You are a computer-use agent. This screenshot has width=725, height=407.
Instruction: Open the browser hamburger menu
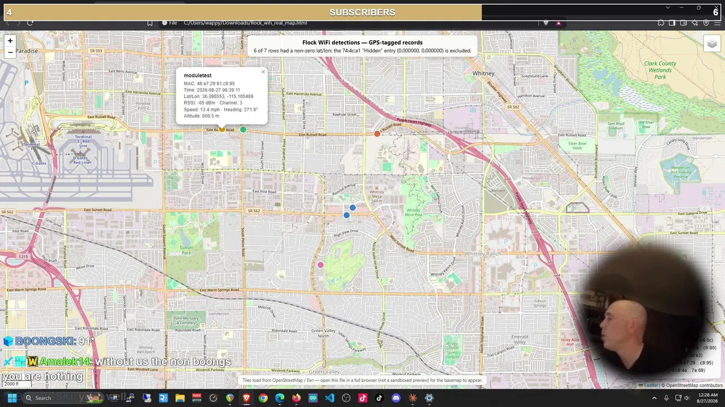(x=718, y=23)
